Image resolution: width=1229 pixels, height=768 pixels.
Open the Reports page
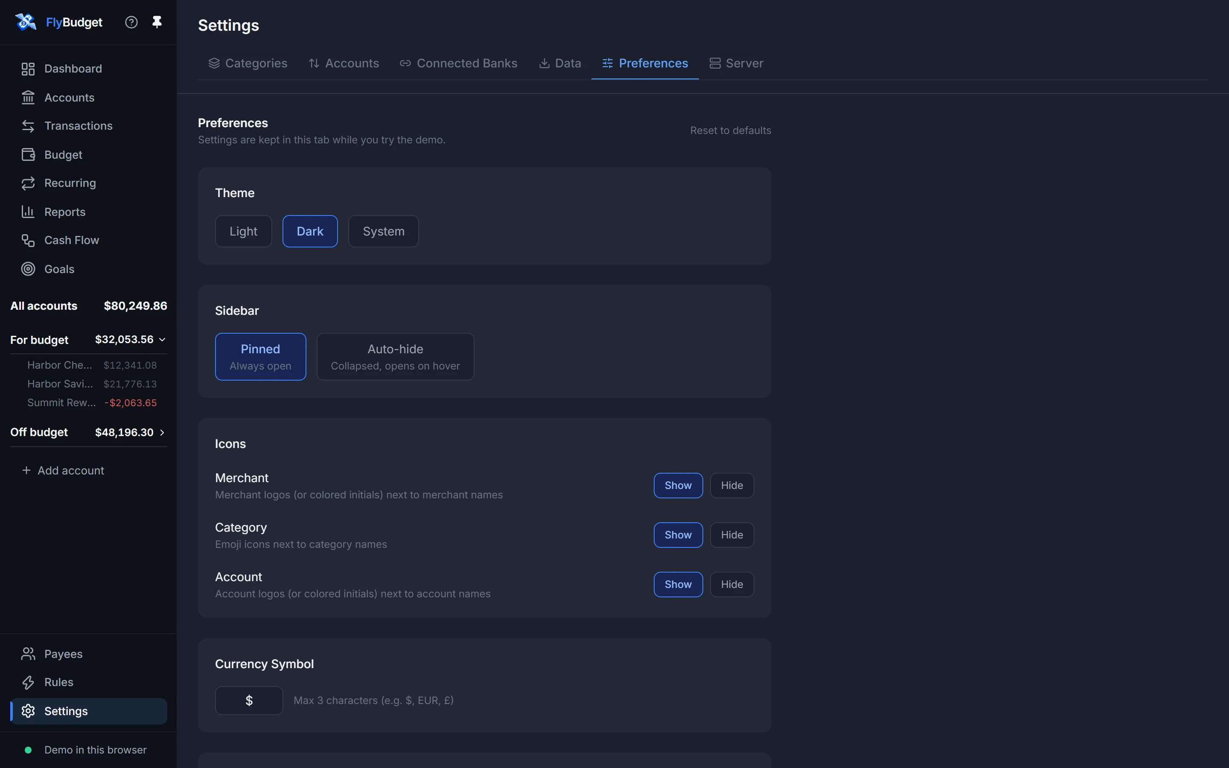tap(88, 212)
